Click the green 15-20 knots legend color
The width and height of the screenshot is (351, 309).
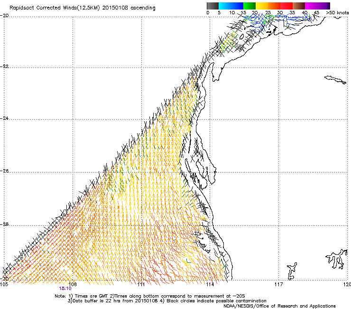point(249,6)
